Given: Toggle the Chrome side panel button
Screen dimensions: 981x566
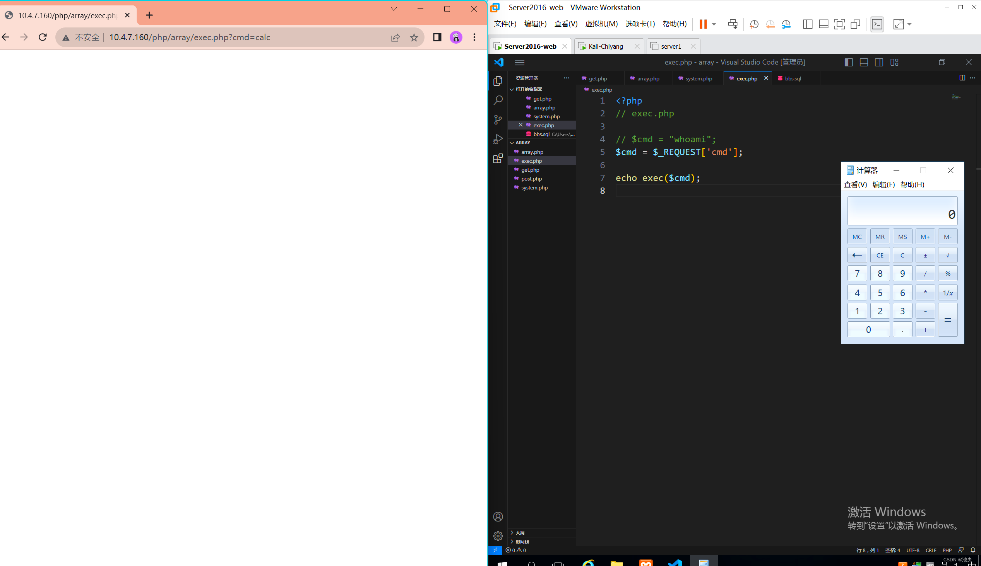Looking at the screenshot, I should [x=437, y=38].
